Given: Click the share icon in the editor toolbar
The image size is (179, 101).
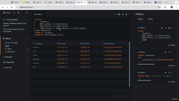Looking at the screenshot, I should click(x=123, y=14).
